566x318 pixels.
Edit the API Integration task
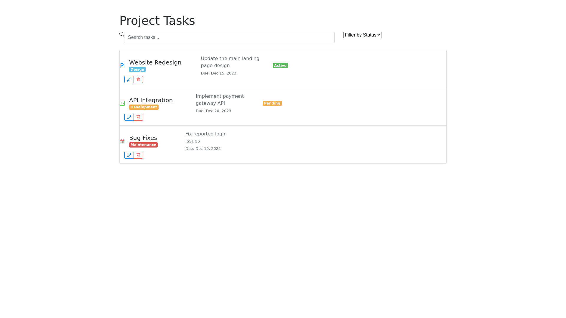tap(129, 117)
